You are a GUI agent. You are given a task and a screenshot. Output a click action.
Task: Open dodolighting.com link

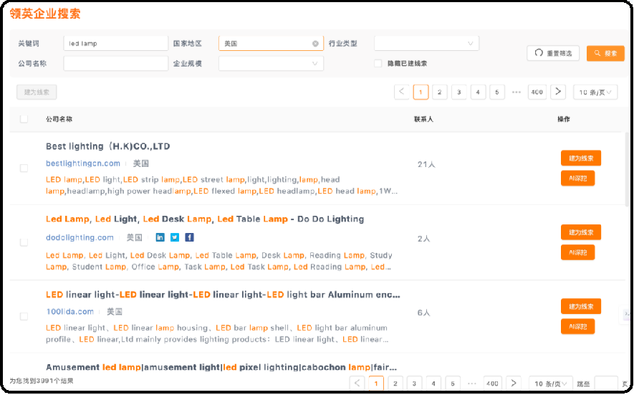coord(80,237)
